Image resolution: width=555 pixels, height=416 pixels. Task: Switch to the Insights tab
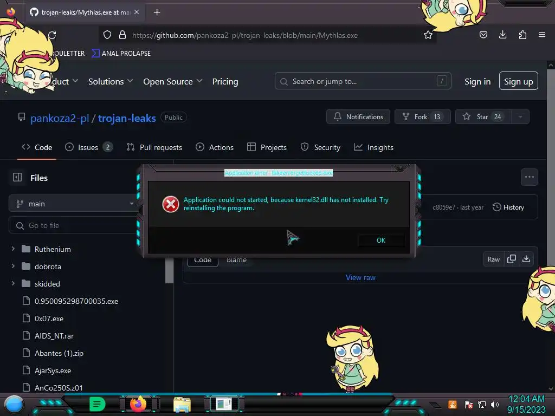coord(373,147)
